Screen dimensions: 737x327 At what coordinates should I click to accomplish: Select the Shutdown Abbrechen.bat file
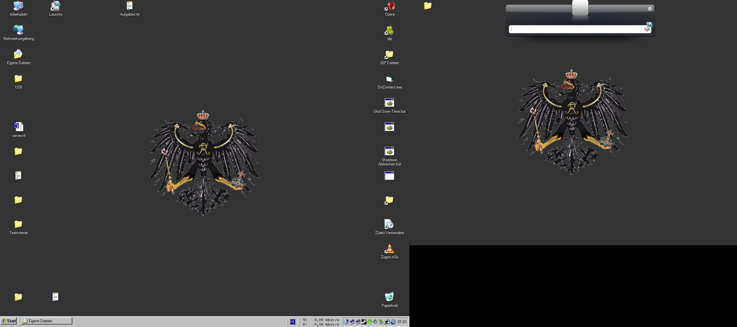tap(389, 152)
